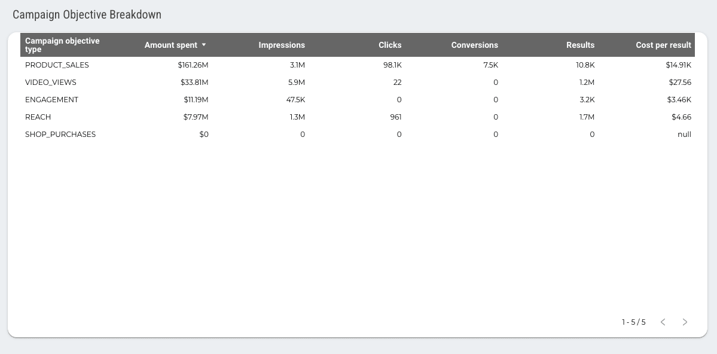The height and width of the screenshot is (354, 717).
Task: Sort by Results column header
Action: 580,45
